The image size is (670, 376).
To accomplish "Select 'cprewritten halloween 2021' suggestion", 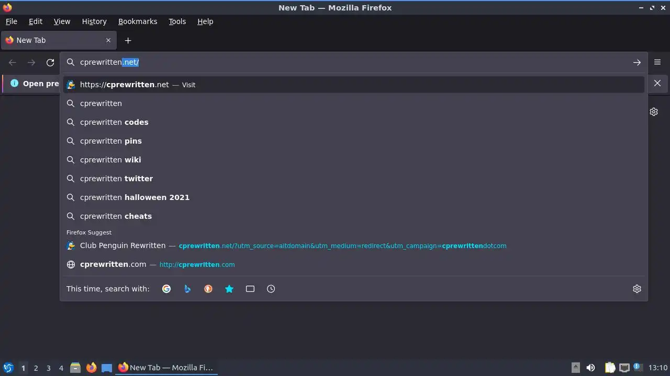I will pyautogui.click(x=354, y=197).
